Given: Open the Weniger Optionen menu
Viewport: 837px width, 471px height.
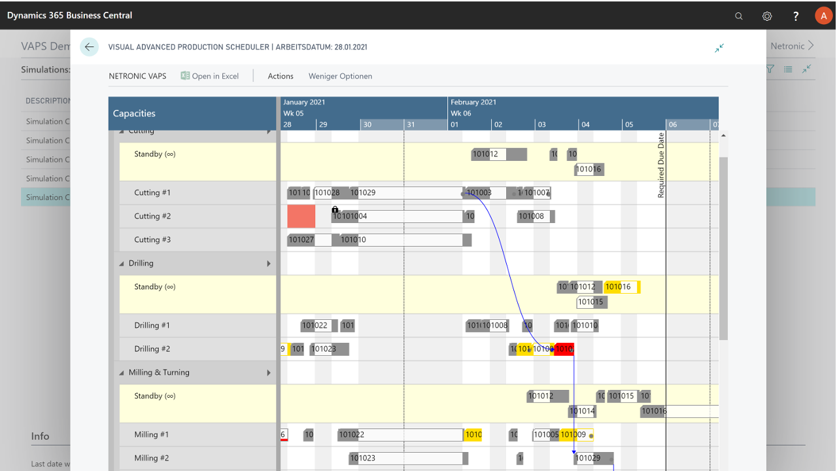Looking at the screenshot, I should pos(340,76).
